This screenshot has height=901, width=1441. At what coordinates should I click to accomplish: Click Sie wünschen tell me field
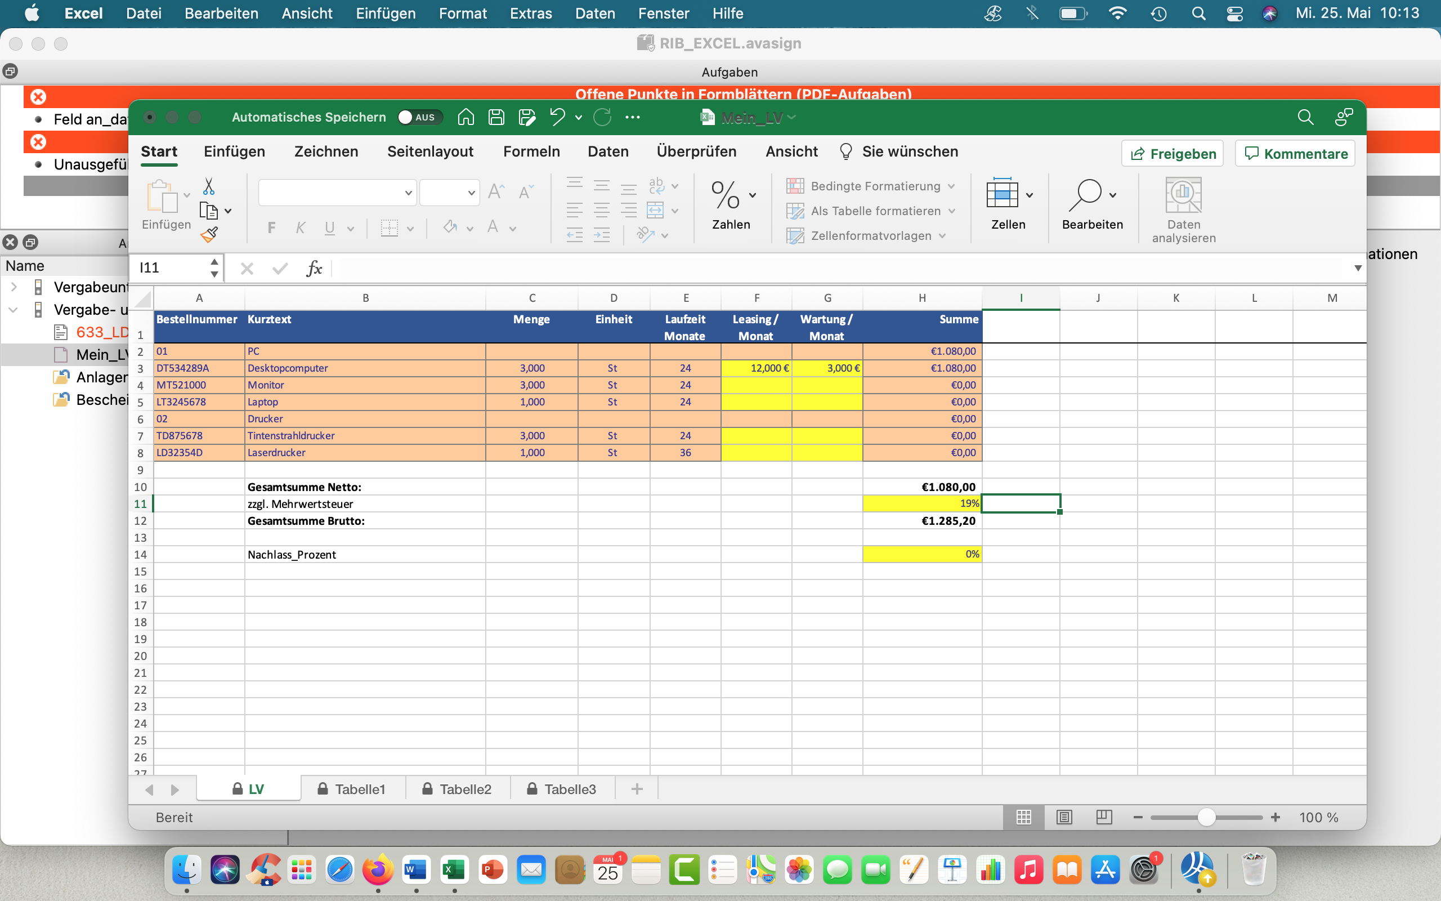pos(898,151)
